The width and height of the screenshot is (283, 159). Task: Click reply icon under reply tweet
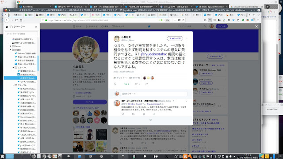pos(123,114)
